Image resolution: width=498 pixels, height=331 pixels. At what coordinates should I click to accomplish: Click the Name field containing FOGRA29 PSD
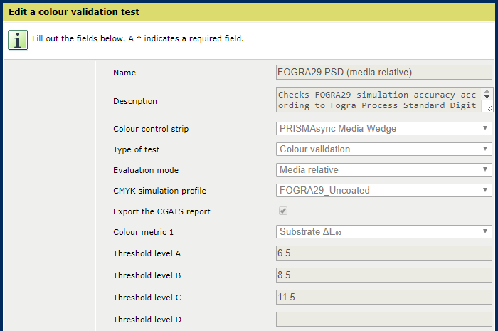383,72
